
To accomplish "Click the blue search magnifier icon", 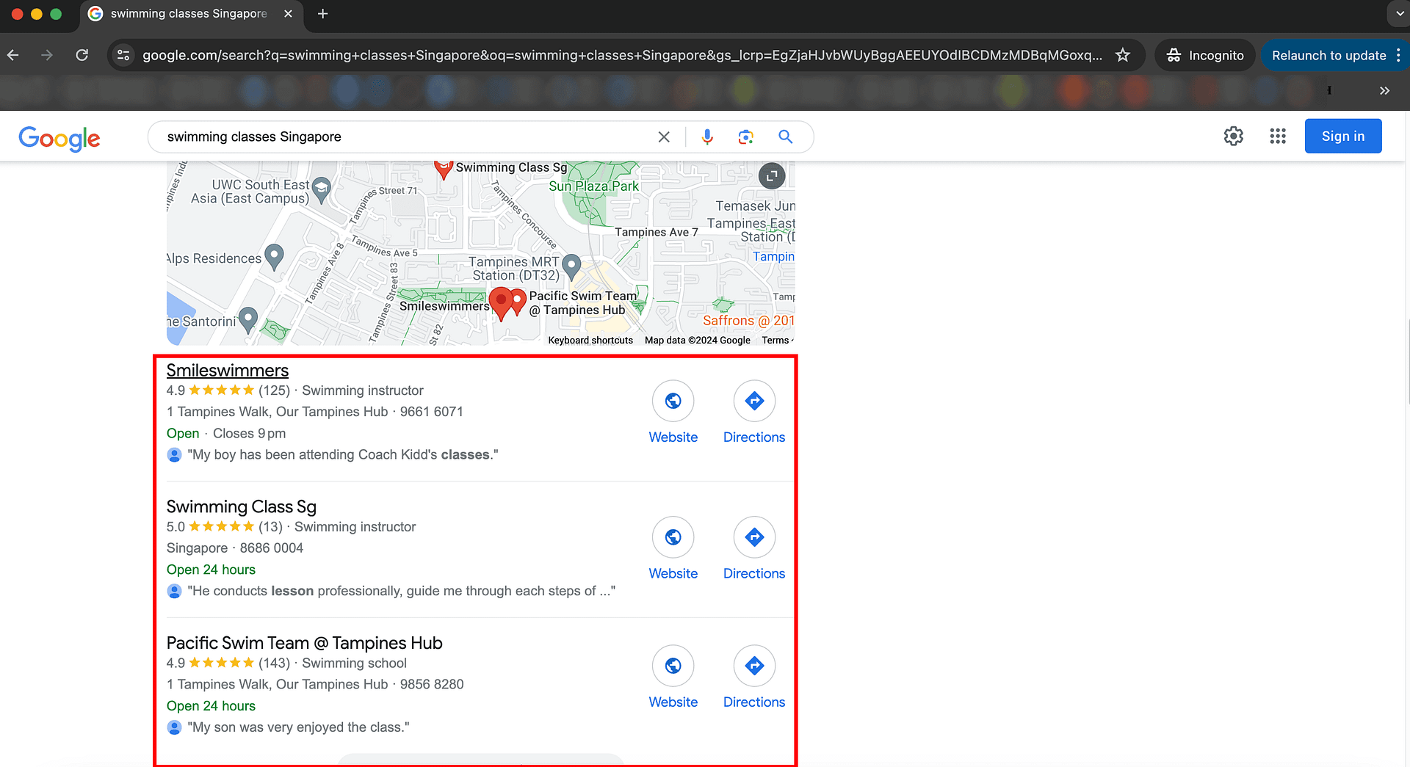I will 785,137.
